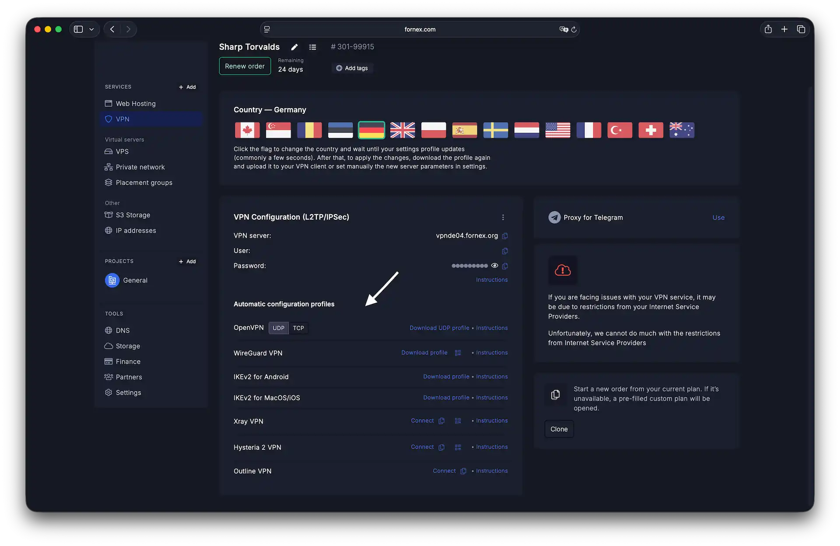Choose the Estonia flag

340,130
